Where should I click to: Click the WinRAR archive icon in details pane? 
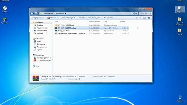point(36,78)
